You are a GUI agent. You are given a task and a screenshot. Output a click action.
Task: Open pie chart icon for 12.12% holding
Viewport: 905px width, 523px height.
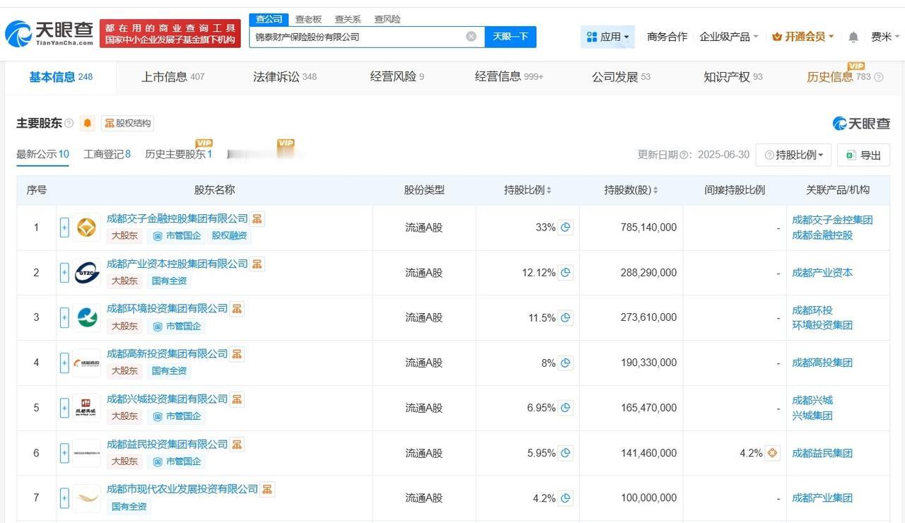(566, 273)
